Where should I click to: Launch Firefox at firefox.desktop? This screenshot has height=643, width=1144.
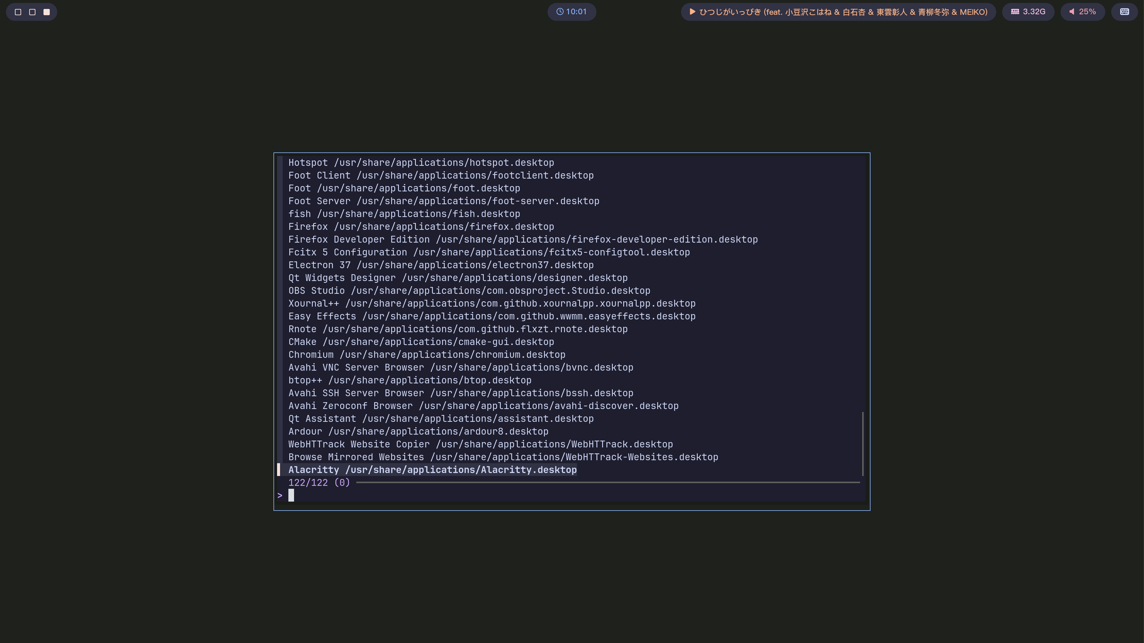point(421,227)
